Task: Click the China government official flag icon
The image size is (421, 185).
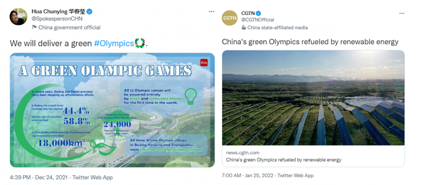Action: 34,27
